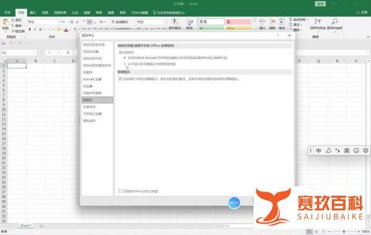Click the Tell me what you want search
Screen dimensions: 371x235
click(169, 12)
